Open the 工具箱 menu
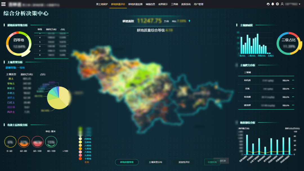This screenshot has height=171, width=304. tap(174, 4)
